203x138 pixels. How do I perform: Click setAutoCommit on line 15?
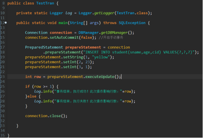pos(64,37)
